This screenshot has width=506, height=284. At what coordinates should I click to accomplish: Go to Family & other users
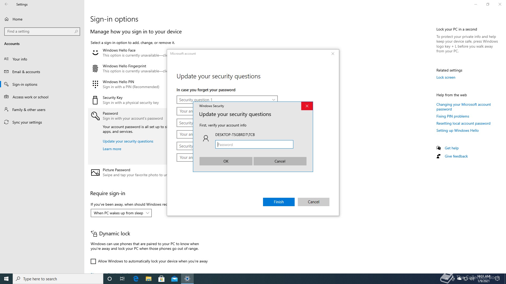(29, 110)
